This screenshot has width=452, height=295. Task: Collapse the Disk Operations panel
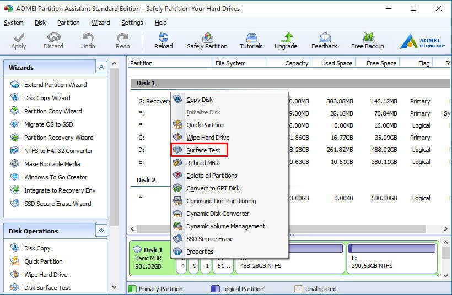pos(101,231)
